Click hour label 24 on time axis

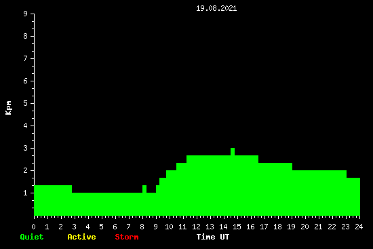tap(359, 227)
